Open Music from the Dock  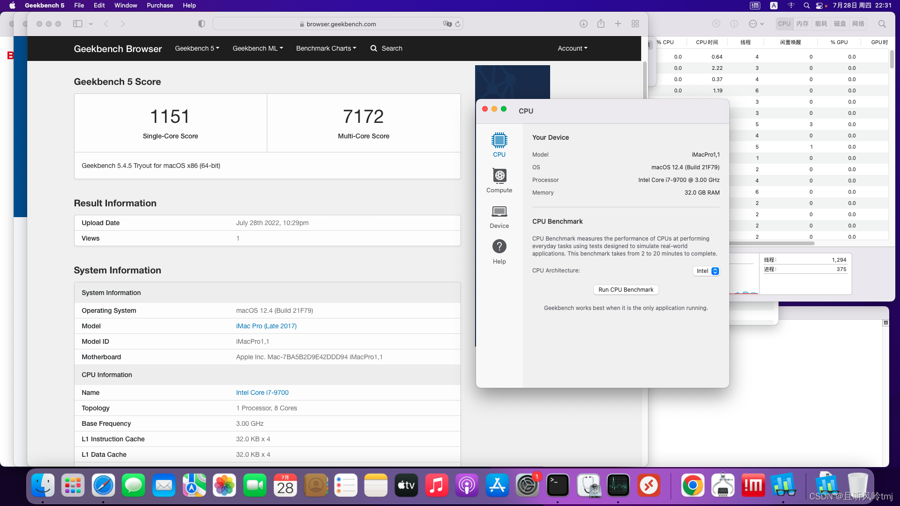(437, 485)
